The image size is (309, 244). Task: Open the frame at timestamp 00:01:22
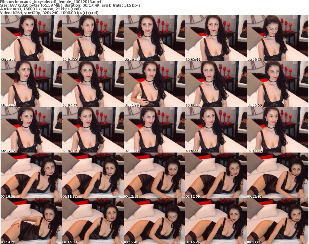(93, 38)
